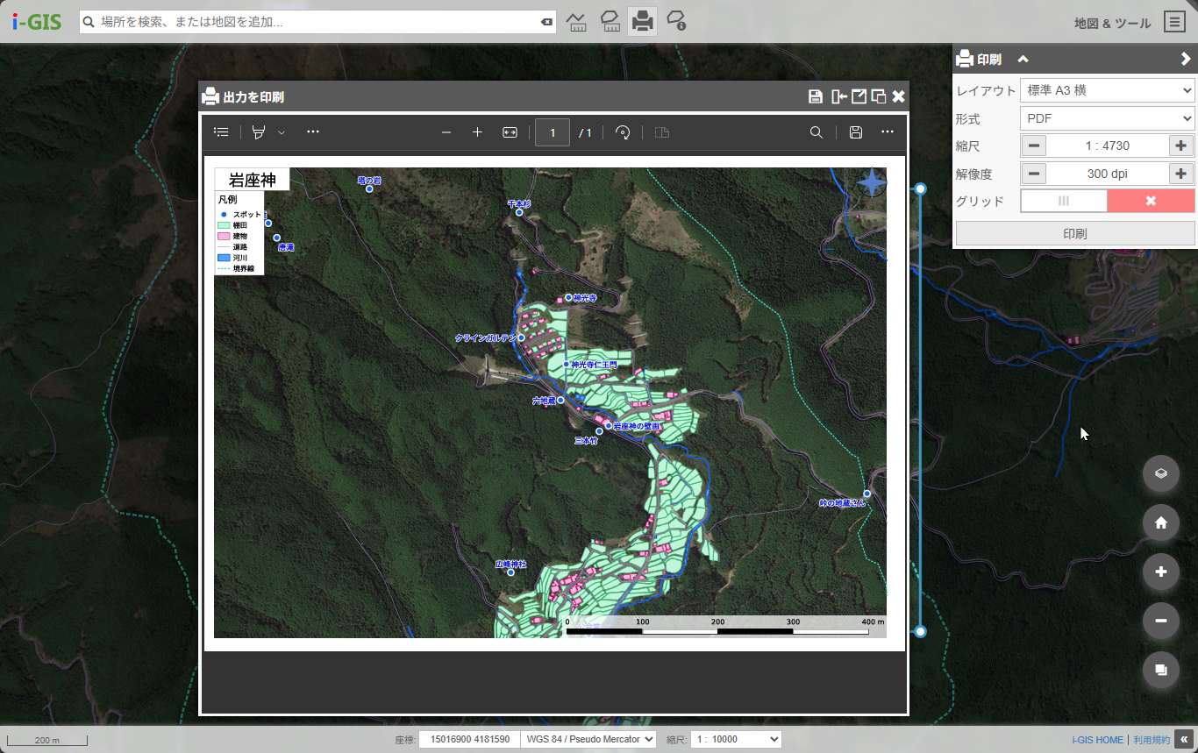
Task: Open the area measurement tool
Action: (x=610, y=21)
